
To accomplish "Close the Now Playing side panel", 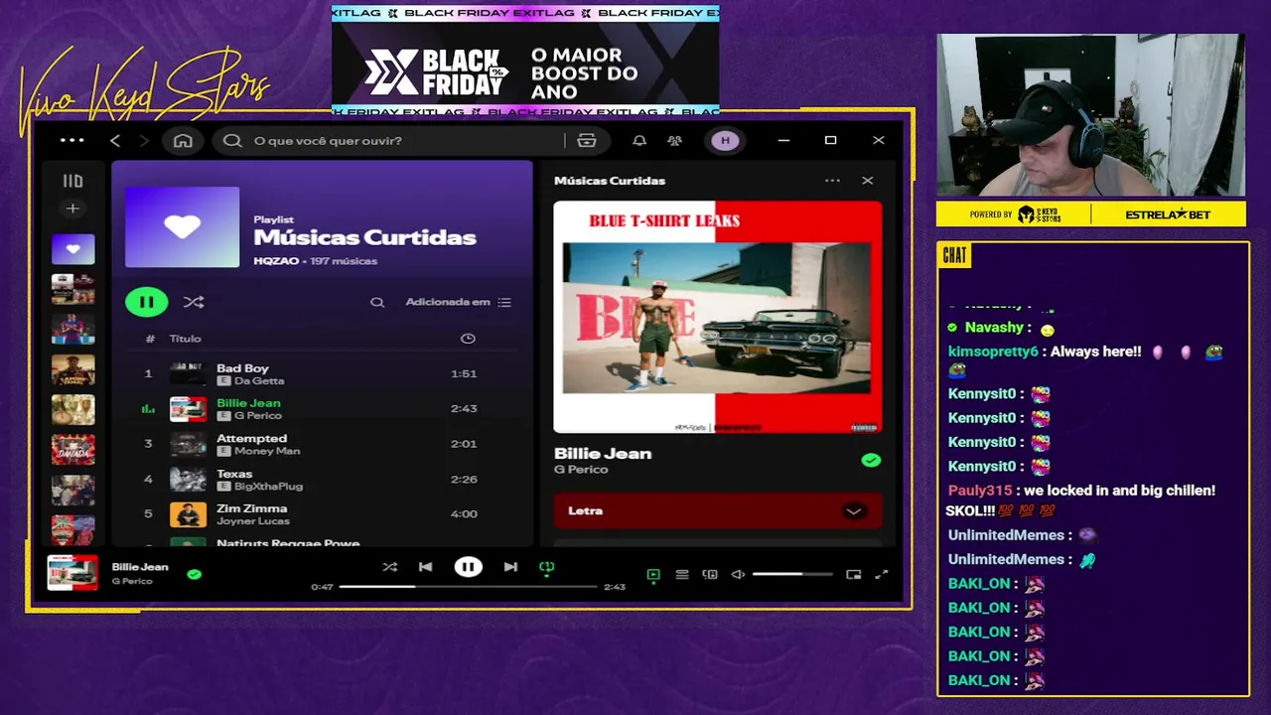I will pyautogui.click(x=868, y=181).
